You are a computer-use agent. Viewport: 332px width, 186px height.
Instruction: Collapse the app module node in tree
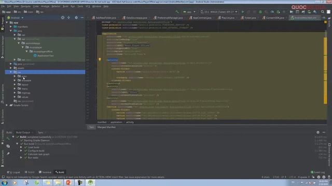coord(7,23)
